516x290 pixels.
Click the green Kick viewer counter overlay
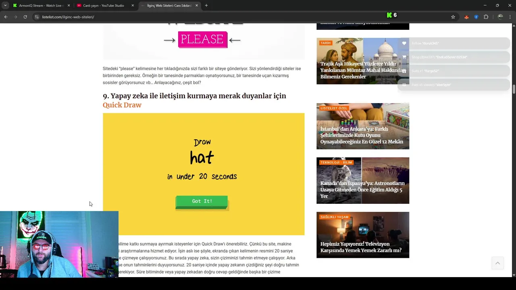[392, 15]
